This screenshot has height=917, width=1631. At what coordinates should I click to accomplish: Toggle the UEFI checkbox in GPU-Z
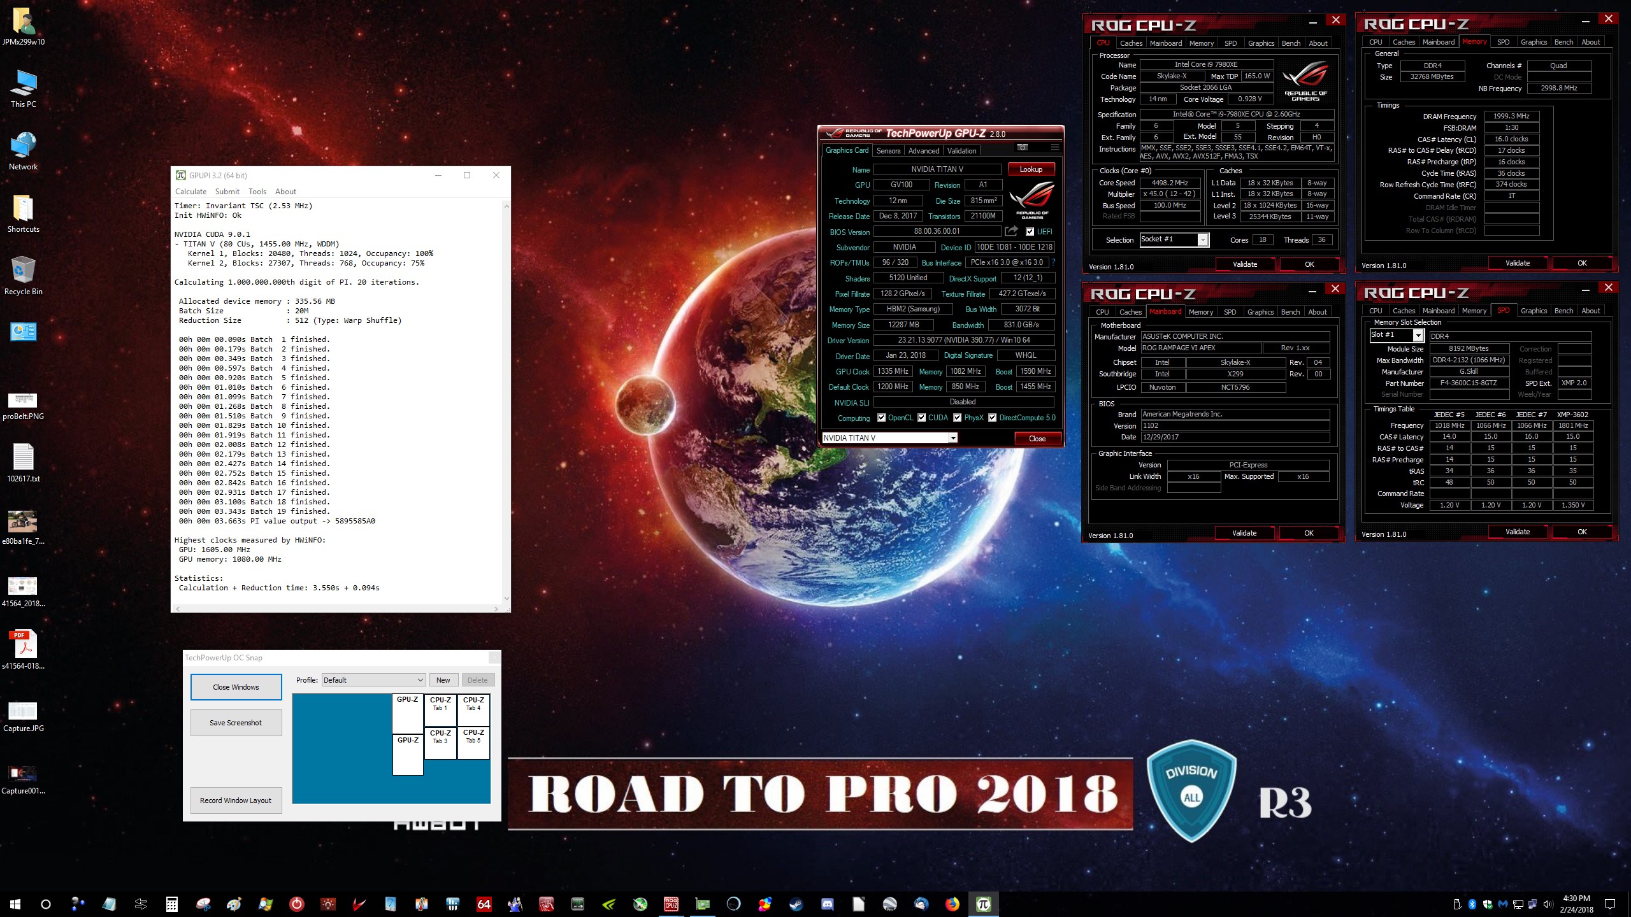click(1030, 232)
